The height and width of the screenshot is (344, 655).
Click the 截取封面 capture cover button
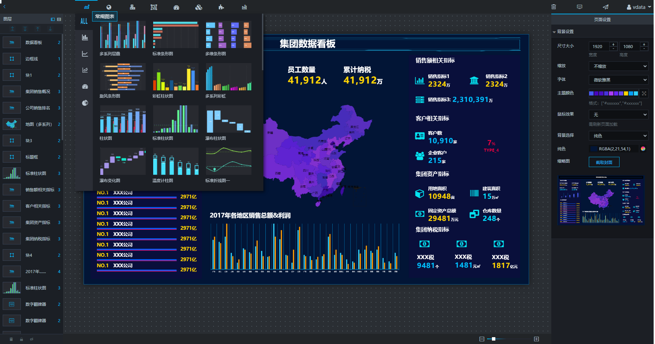coord(604,162)
